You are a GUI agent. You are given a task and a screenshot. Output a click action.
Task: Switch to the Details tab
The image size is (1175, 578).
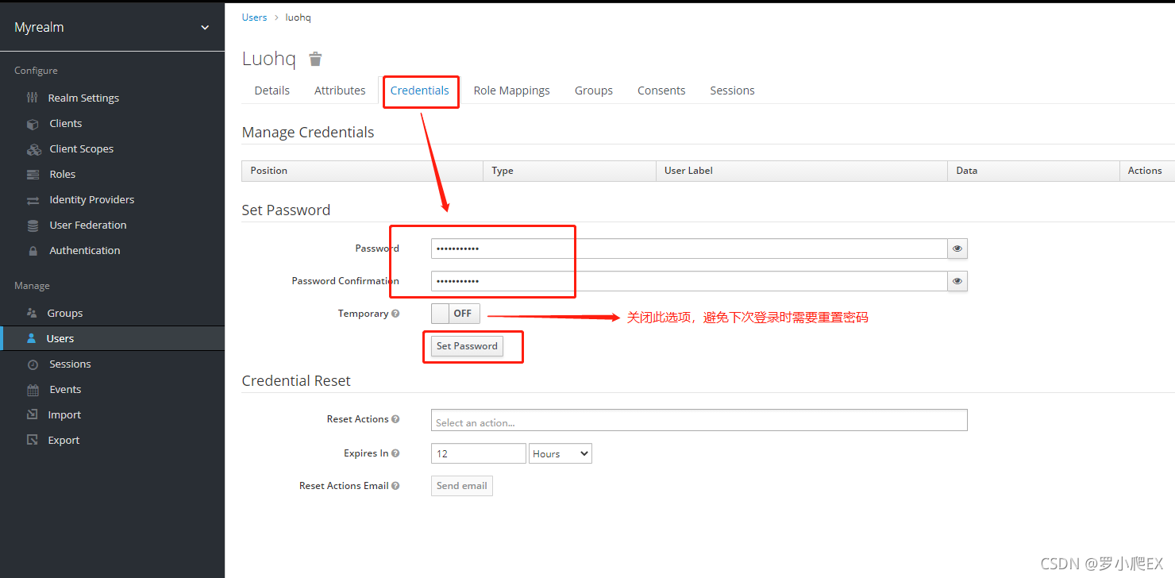[x=272, y=91]
